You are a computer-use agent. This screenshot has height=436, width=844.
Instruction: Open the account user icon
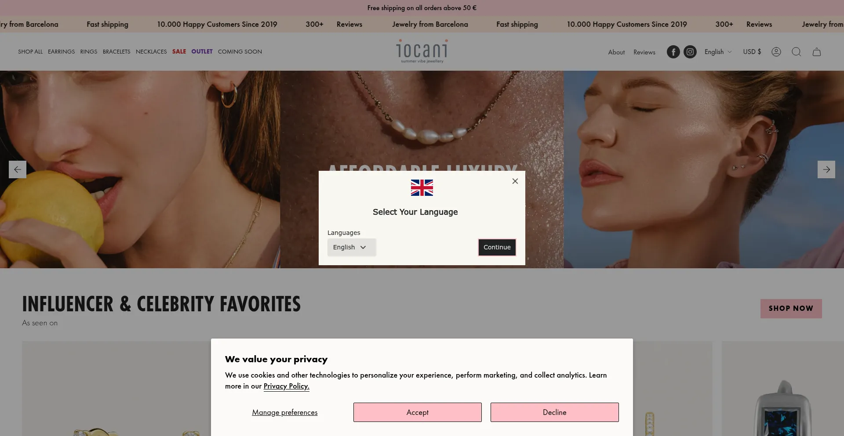(776, 52)
